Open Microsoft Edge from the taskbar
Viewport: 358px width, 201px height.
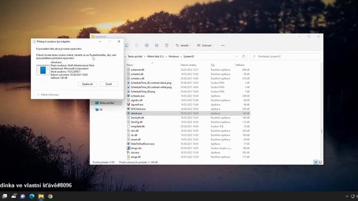32,196
